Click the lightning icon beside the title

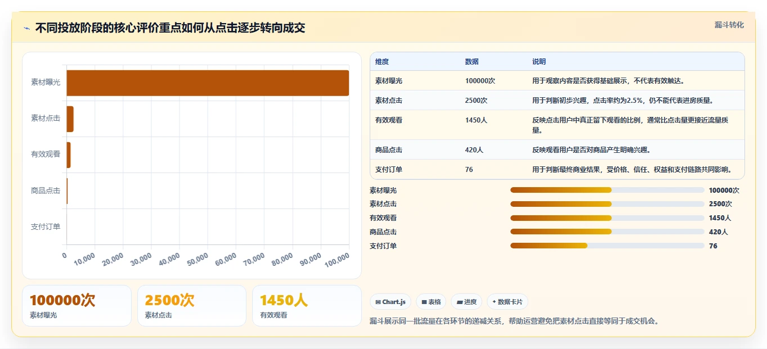[27, 28]
